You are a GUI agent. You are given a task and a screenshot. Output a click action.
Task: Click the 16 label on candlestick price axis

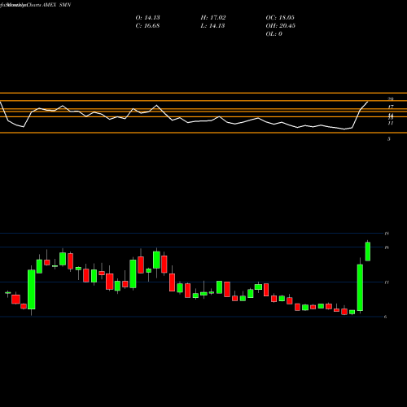(387, 247)
